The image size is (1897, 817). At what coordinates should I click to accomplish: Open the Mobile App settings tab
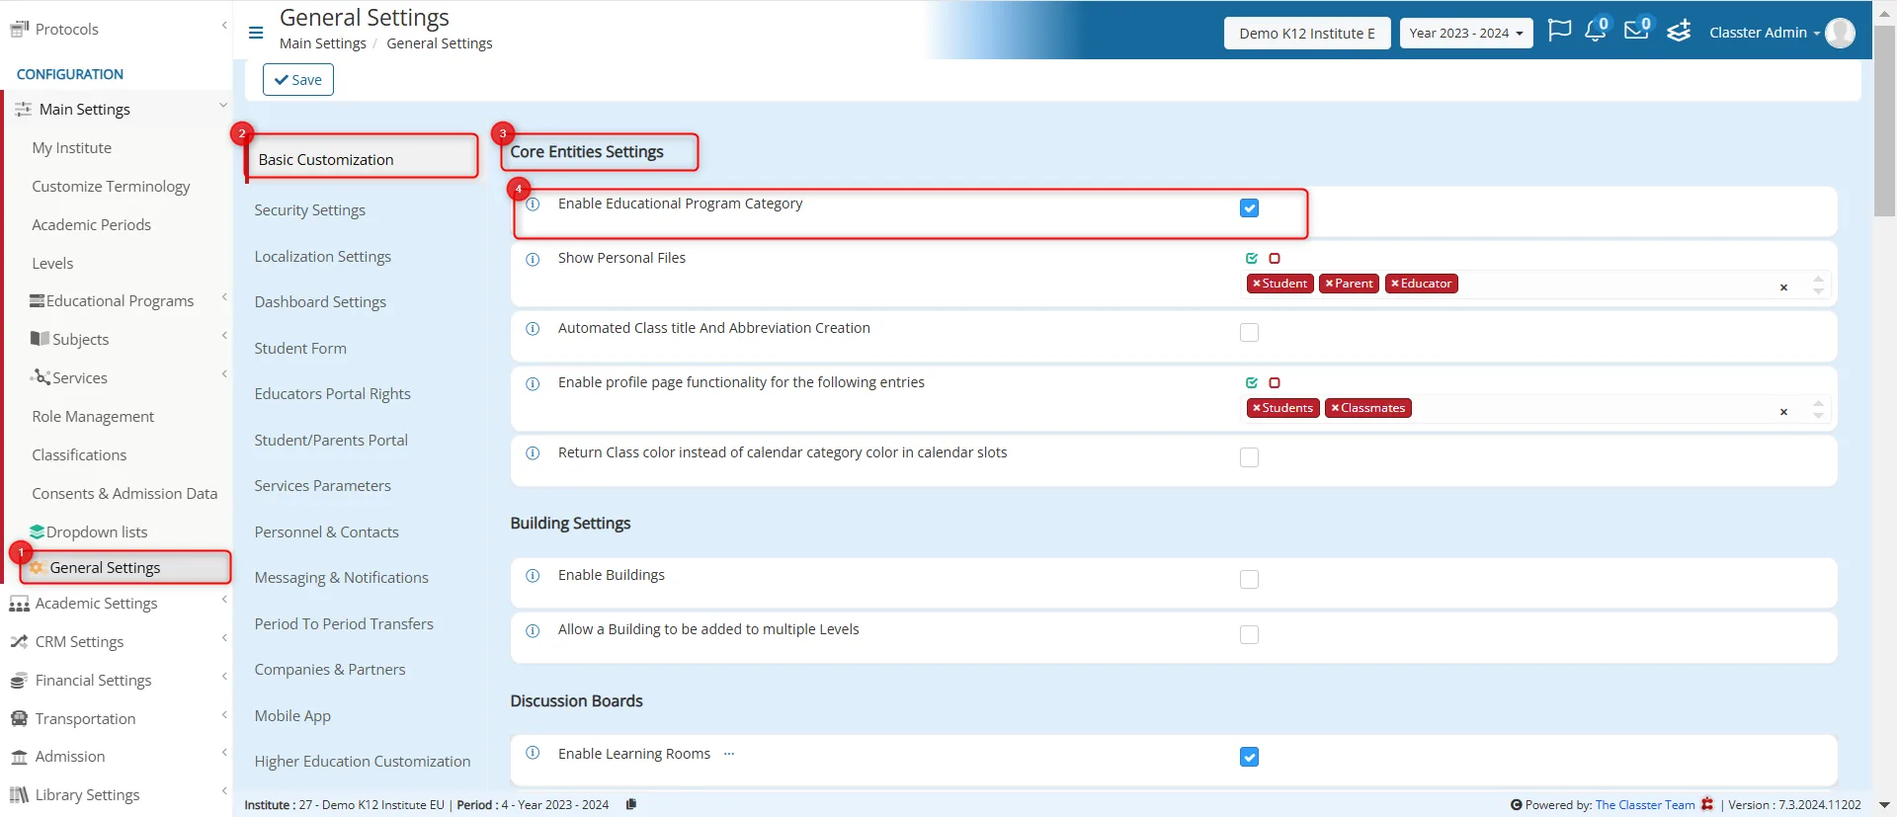click(x=292, y=716)
